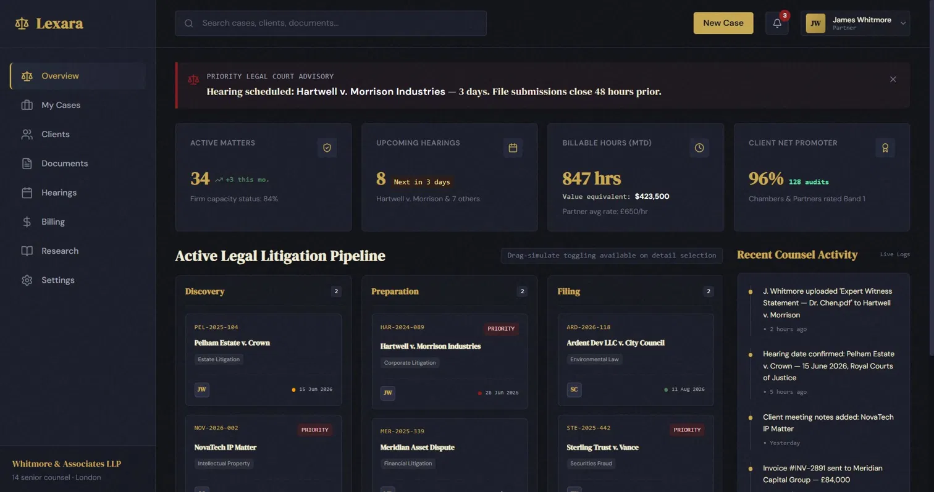Click the JW avatar on the Hartwell v. Morrison card
Screen dimensions: 934x492
[x=388, y=393]
